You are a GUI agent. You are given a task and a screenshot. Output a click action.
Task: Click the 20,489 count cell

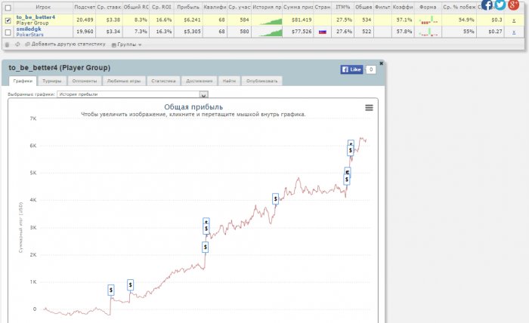click(85, 20)
